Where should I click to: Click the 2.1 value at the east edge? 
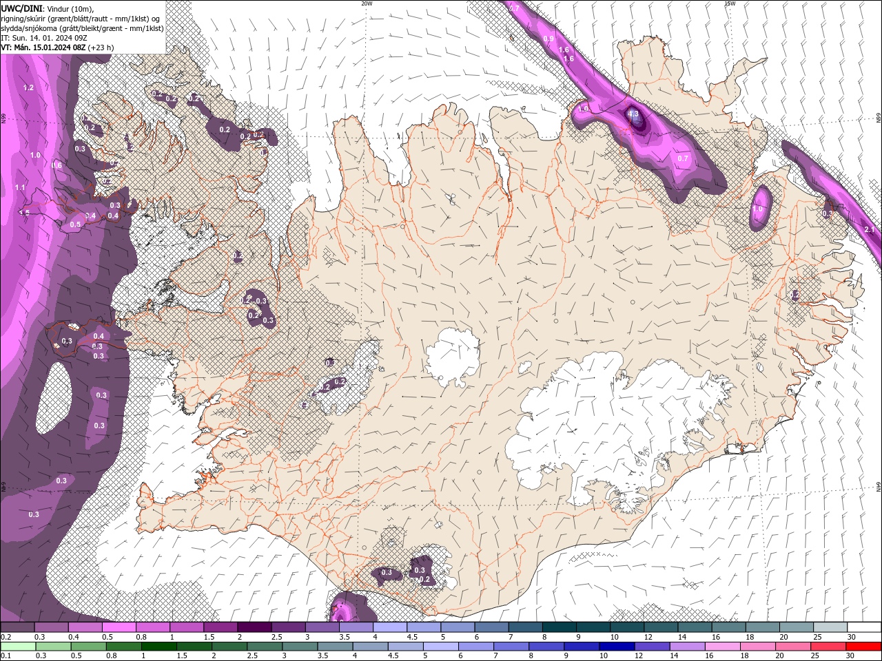point(869,230)
